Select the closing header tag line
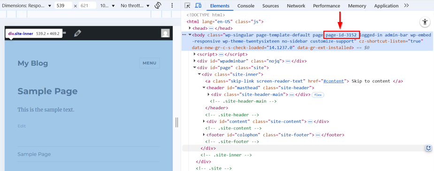 (x=217, y=108)
